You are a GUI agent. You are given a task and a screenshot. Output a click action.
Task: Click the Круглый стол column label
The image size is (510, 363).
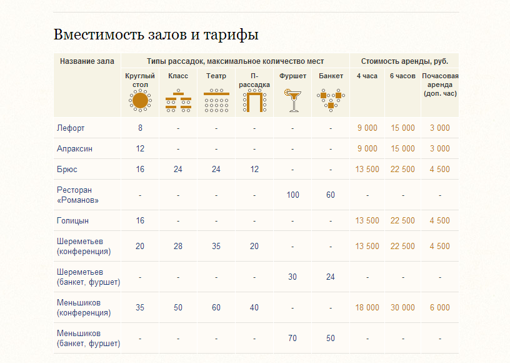140,80
